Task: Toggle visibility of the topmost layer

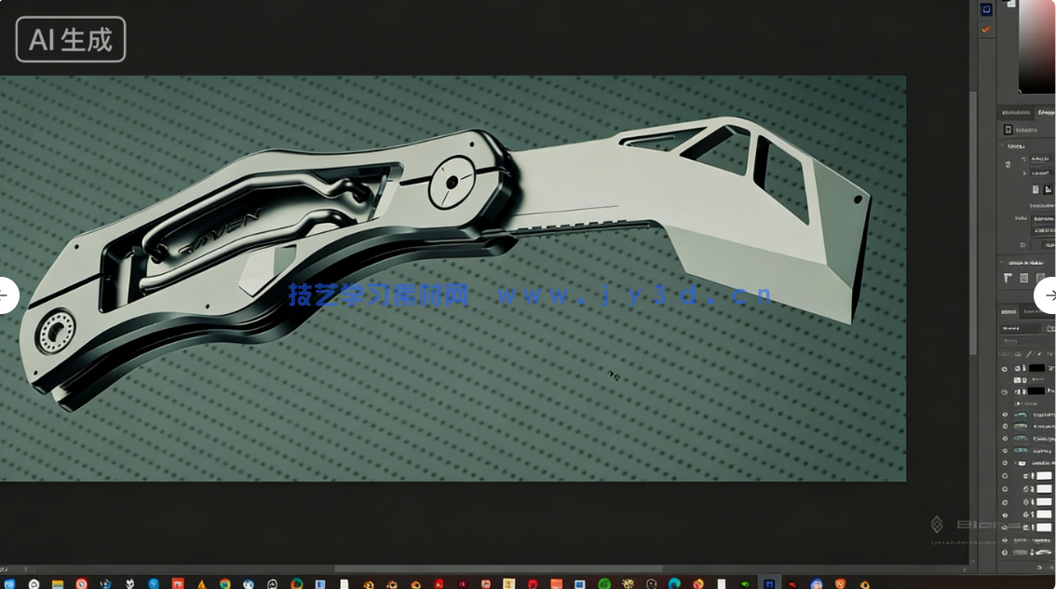Action: pyautogui.click(x=1004, y=367)
